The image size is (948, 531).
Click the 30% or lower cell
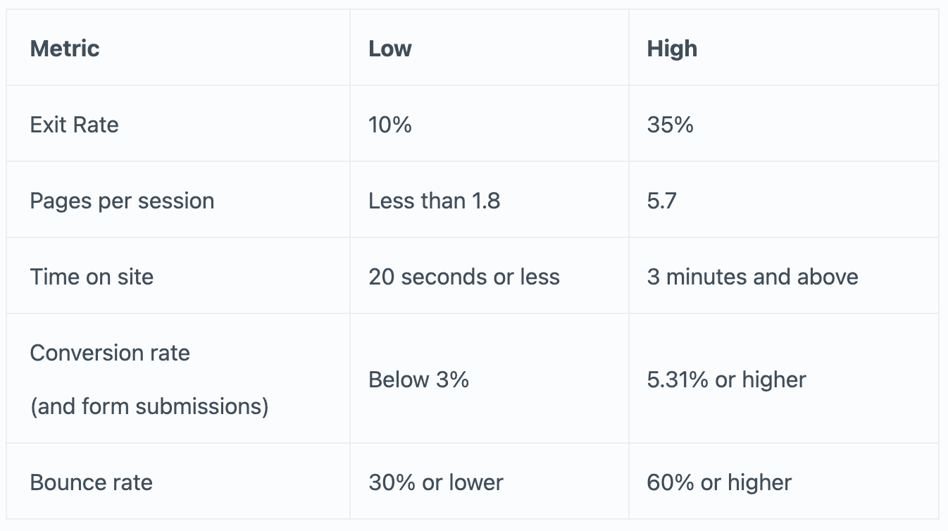pyautogui.click(x=435, y=482)
